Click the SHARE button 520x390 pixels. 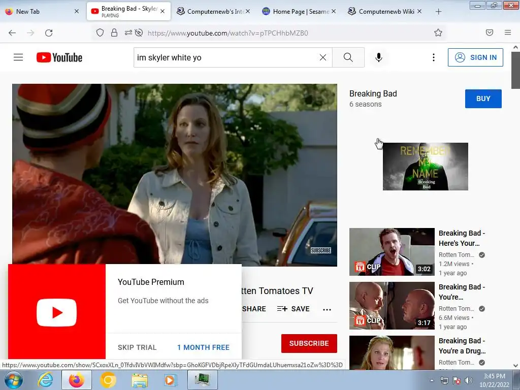pyautogui.click(x=254, y=309)
